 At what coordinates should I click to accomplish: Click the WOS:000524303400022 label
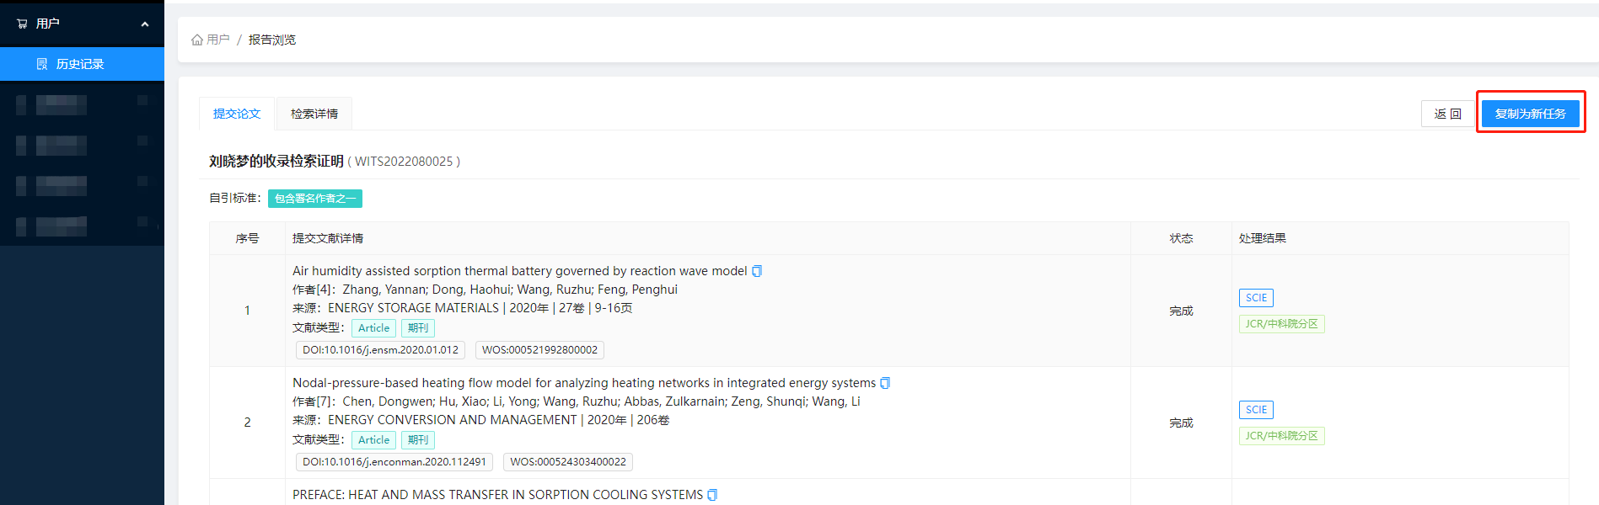tap(568, 462)
